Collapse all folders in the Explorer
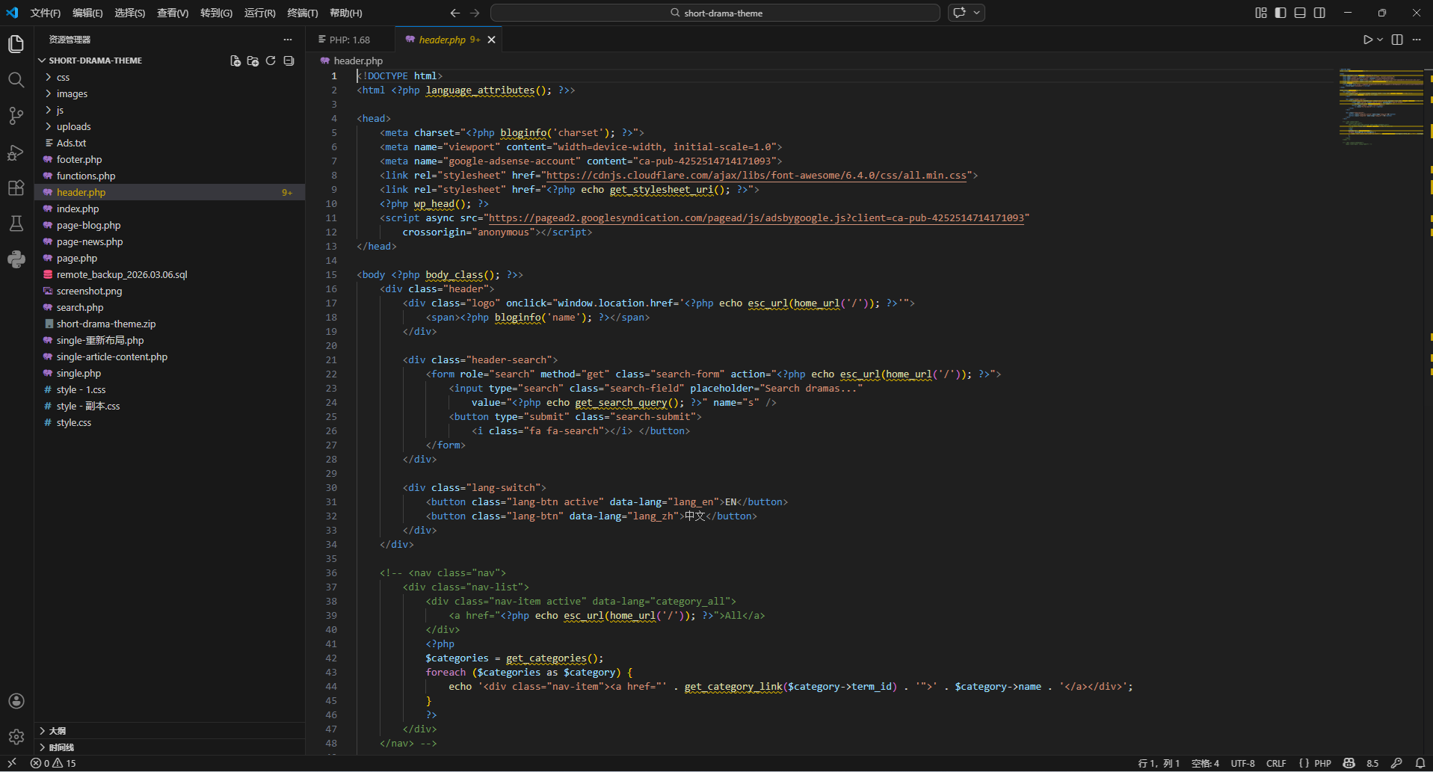The image size is (1433, 772). click(x=289, y=61)
